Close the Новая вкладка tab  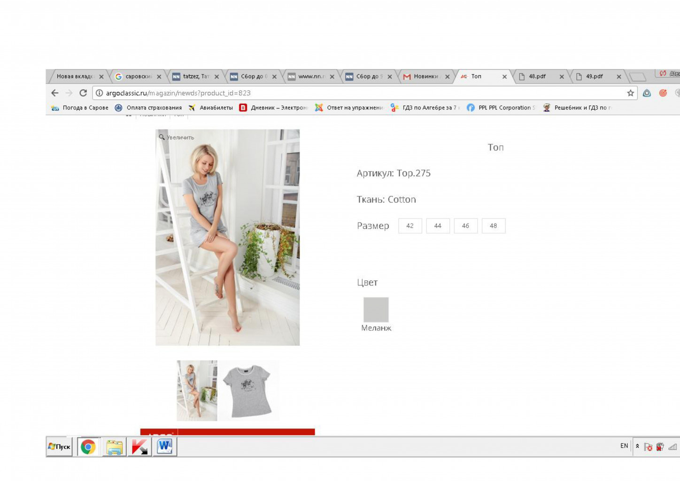101,77
